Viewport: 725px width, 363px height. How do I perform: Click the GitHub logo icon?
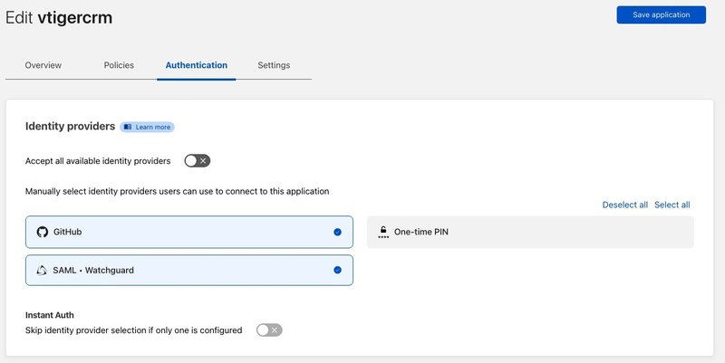(x=43, y=232)
